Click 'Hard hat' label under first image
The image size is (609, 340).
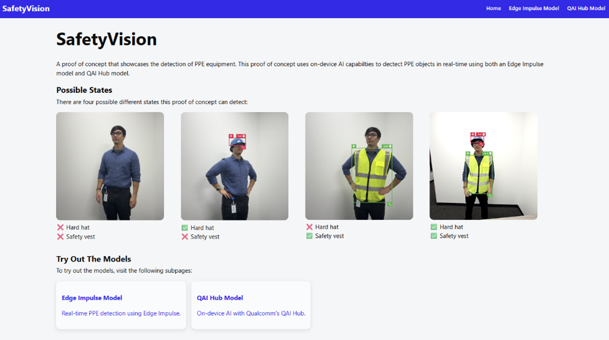78,227
